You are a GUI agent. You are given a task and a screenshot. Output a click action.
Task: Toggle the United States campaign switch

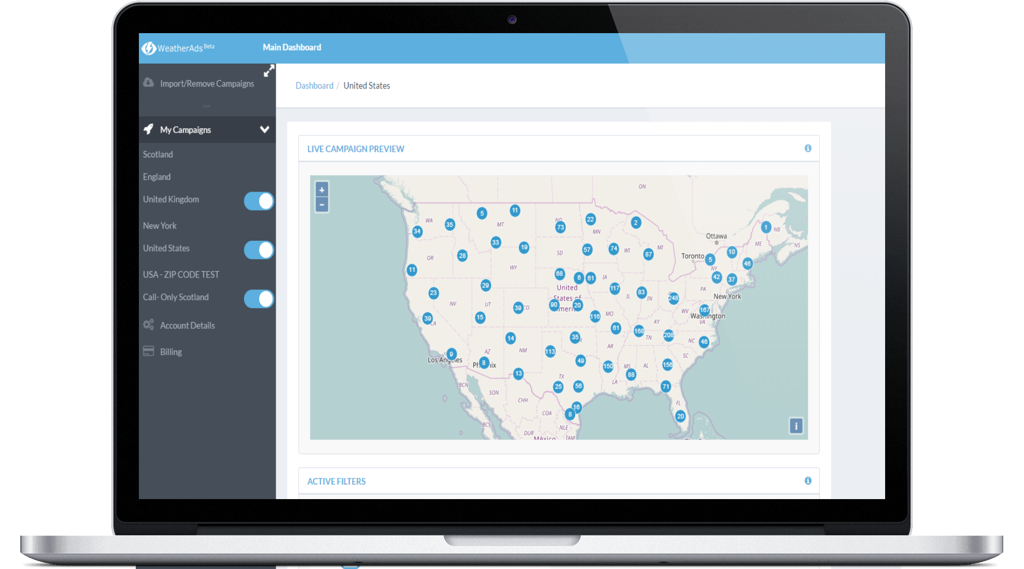coord(259,250)
